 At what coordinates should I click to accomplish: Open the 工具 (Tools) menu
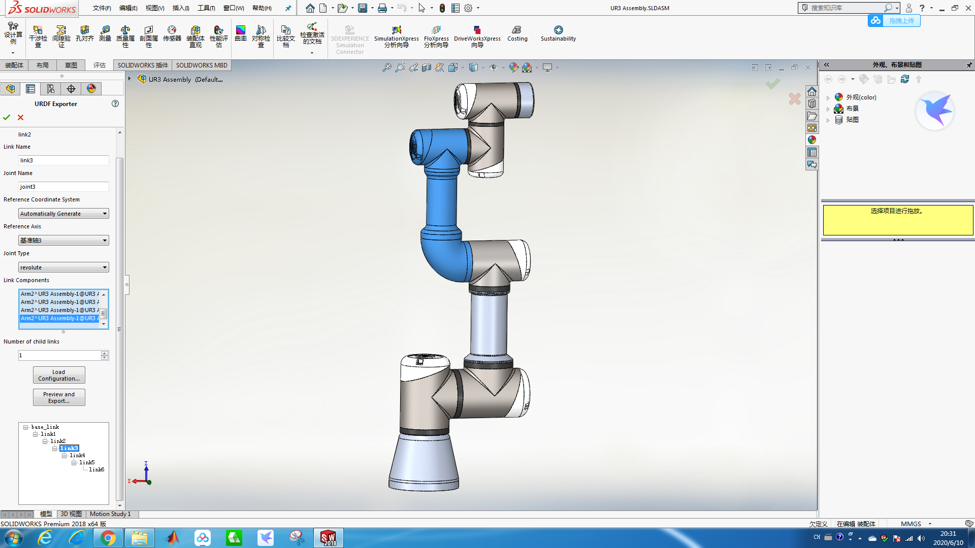tap(206, 8)
